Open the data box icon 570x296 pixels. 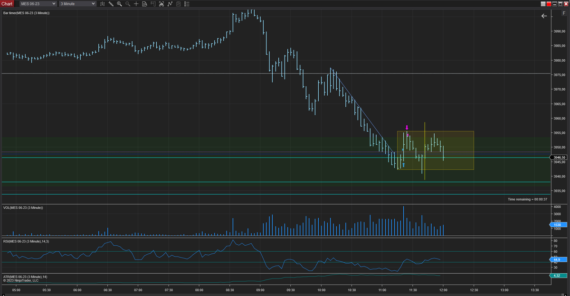[x=144, y=4]
